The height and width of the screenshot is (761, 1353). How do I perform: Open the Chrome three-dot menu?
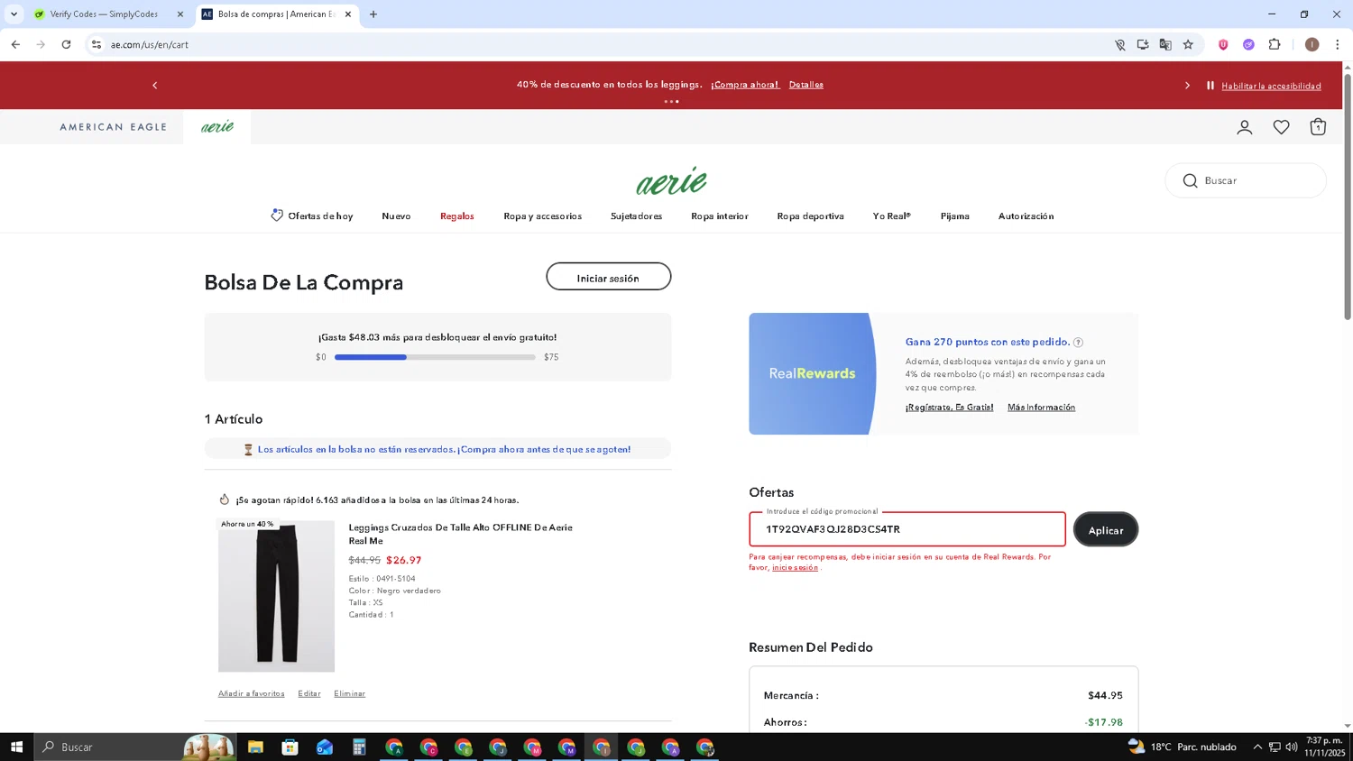coord(1337,44)
